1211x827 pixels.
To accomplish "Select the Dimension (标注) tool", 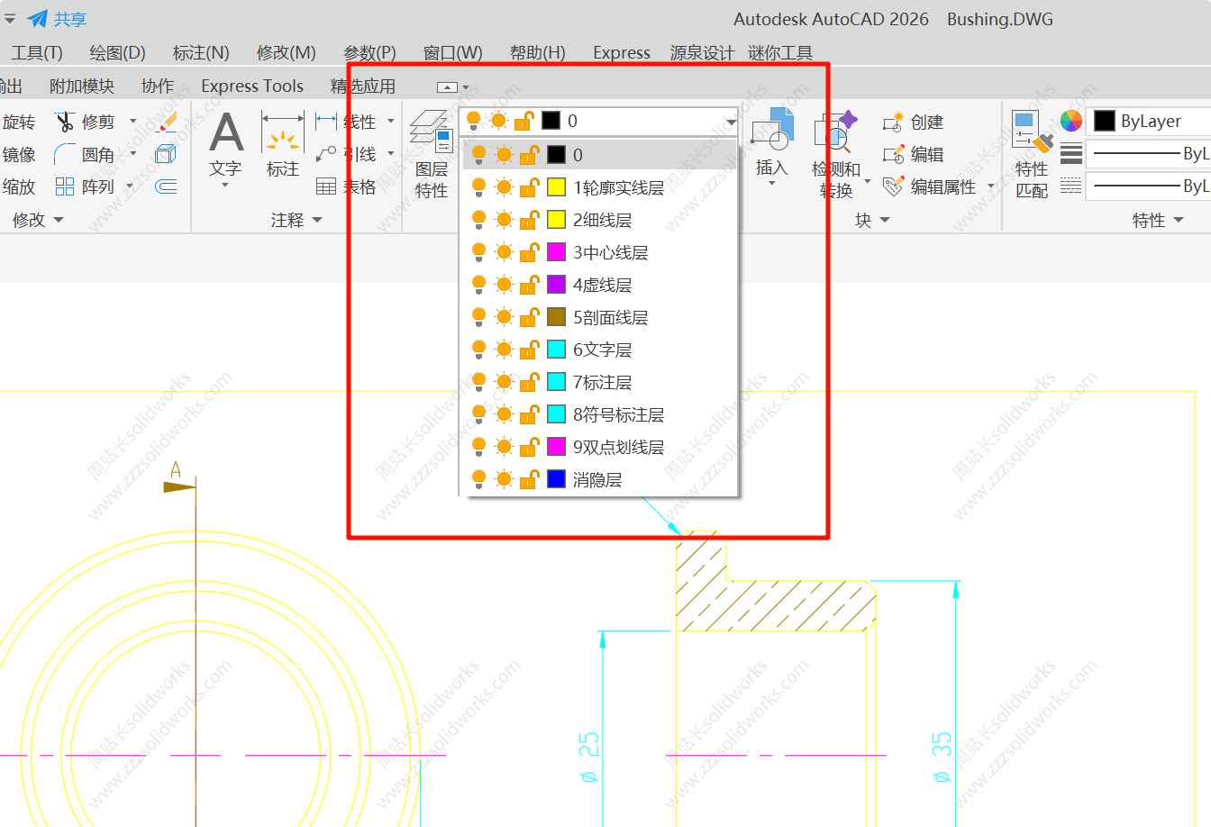I will point(283,132).
